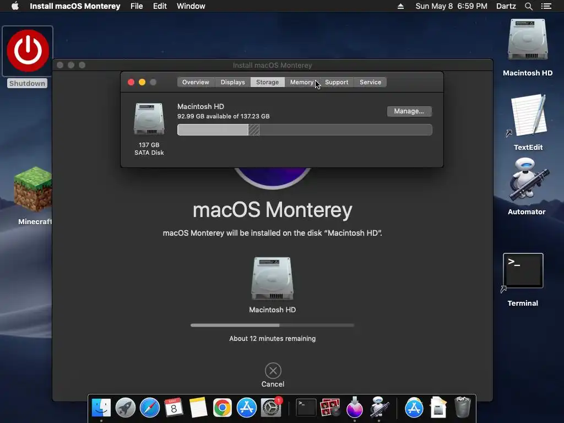Launch Launchpad rocket icon in Dock
The height and width of the screenshot is (423, 564).
click(x=125, y=408)
